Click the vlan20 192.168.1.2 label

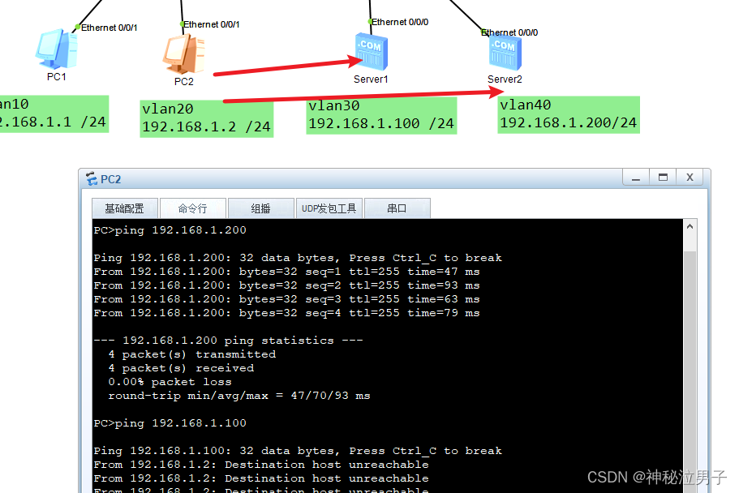[x=206, y=118]
